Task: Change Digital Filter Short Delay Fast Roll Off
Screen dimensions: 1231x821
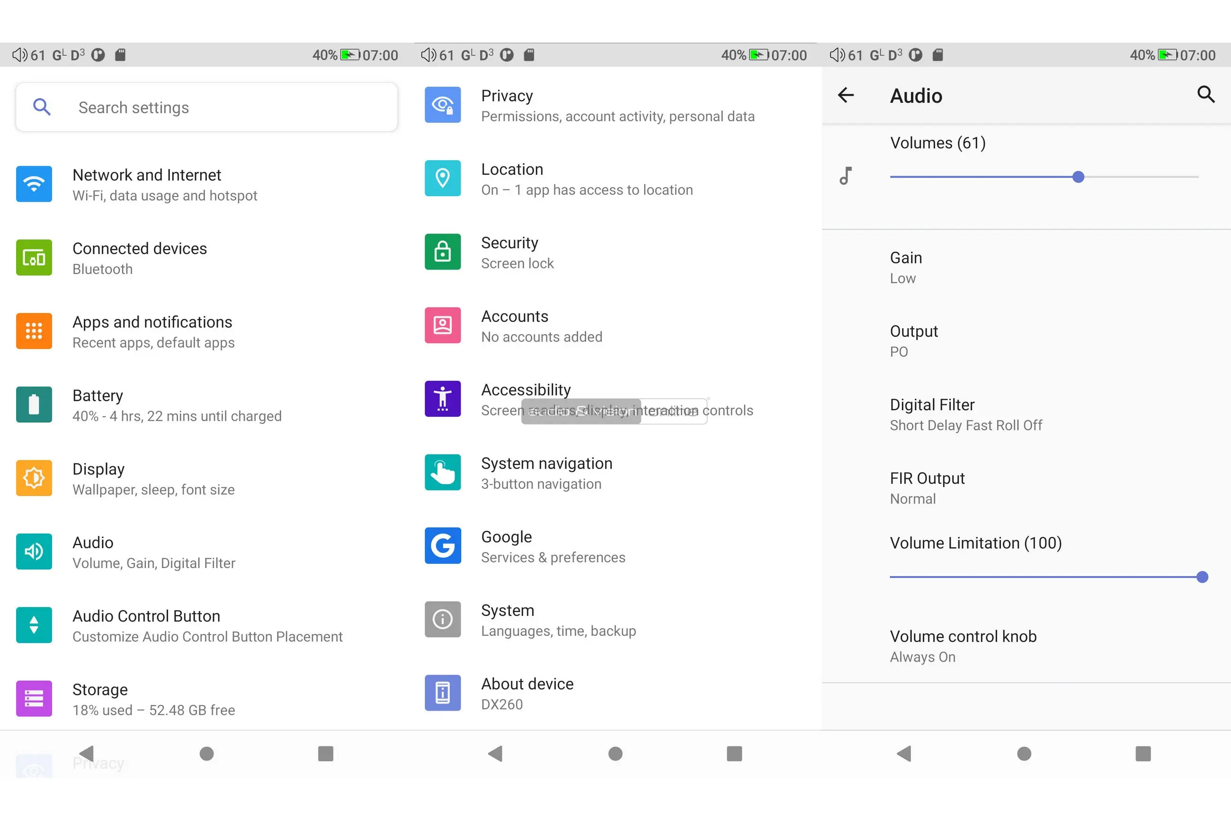Action: click(x=965, y=414)
